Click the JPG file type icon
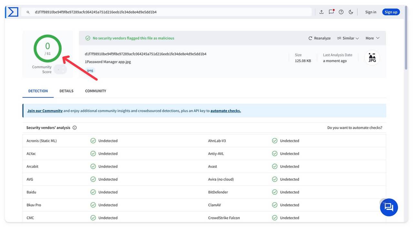 pos(372,58)
